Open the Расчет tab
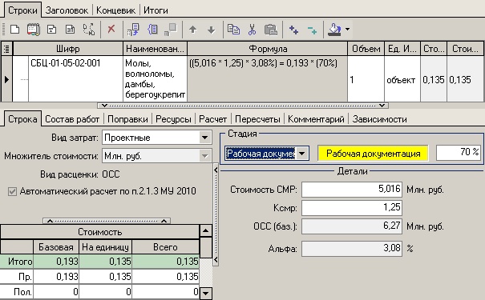This screenshot has width=485, height=300. pos(212,119)
